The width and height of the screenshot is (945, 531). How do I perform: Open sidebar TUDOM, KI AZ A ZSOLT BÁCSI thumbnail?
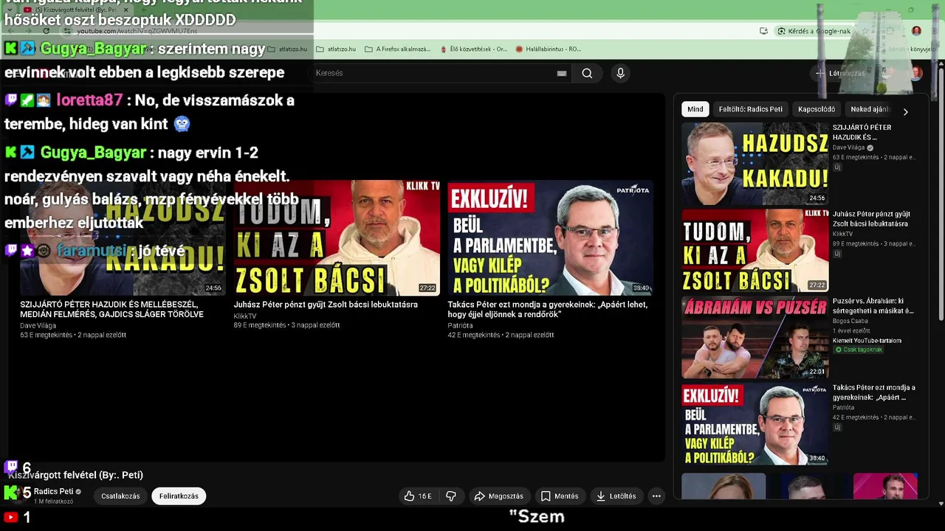point(755,250)
